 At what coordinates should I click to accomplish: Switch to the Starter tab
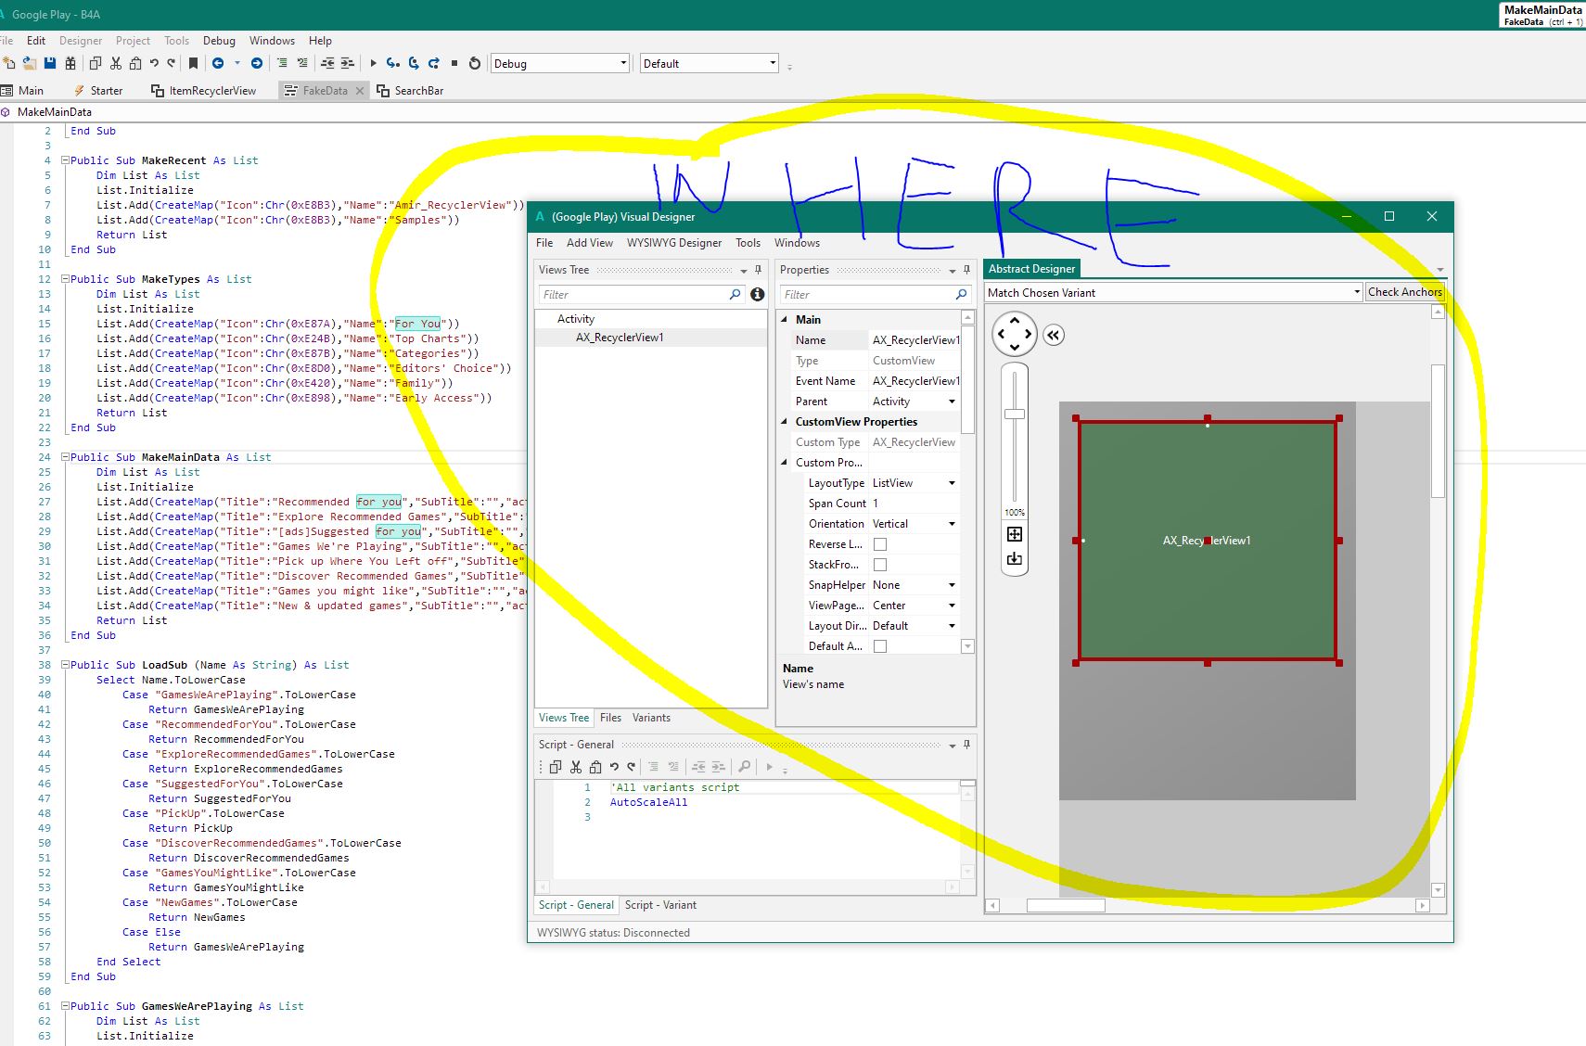point(98,91)
